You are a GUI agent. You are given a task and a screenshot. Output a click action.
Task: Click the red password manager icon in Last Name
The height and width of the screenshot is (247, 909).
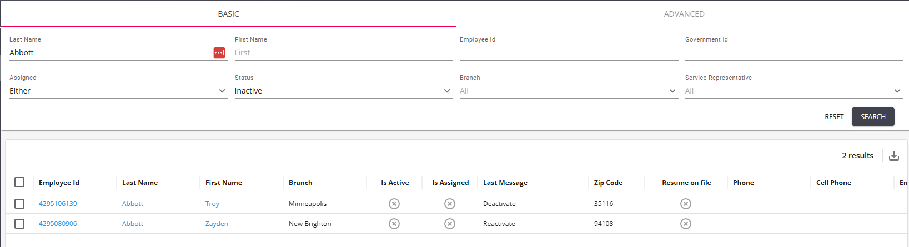219,53
